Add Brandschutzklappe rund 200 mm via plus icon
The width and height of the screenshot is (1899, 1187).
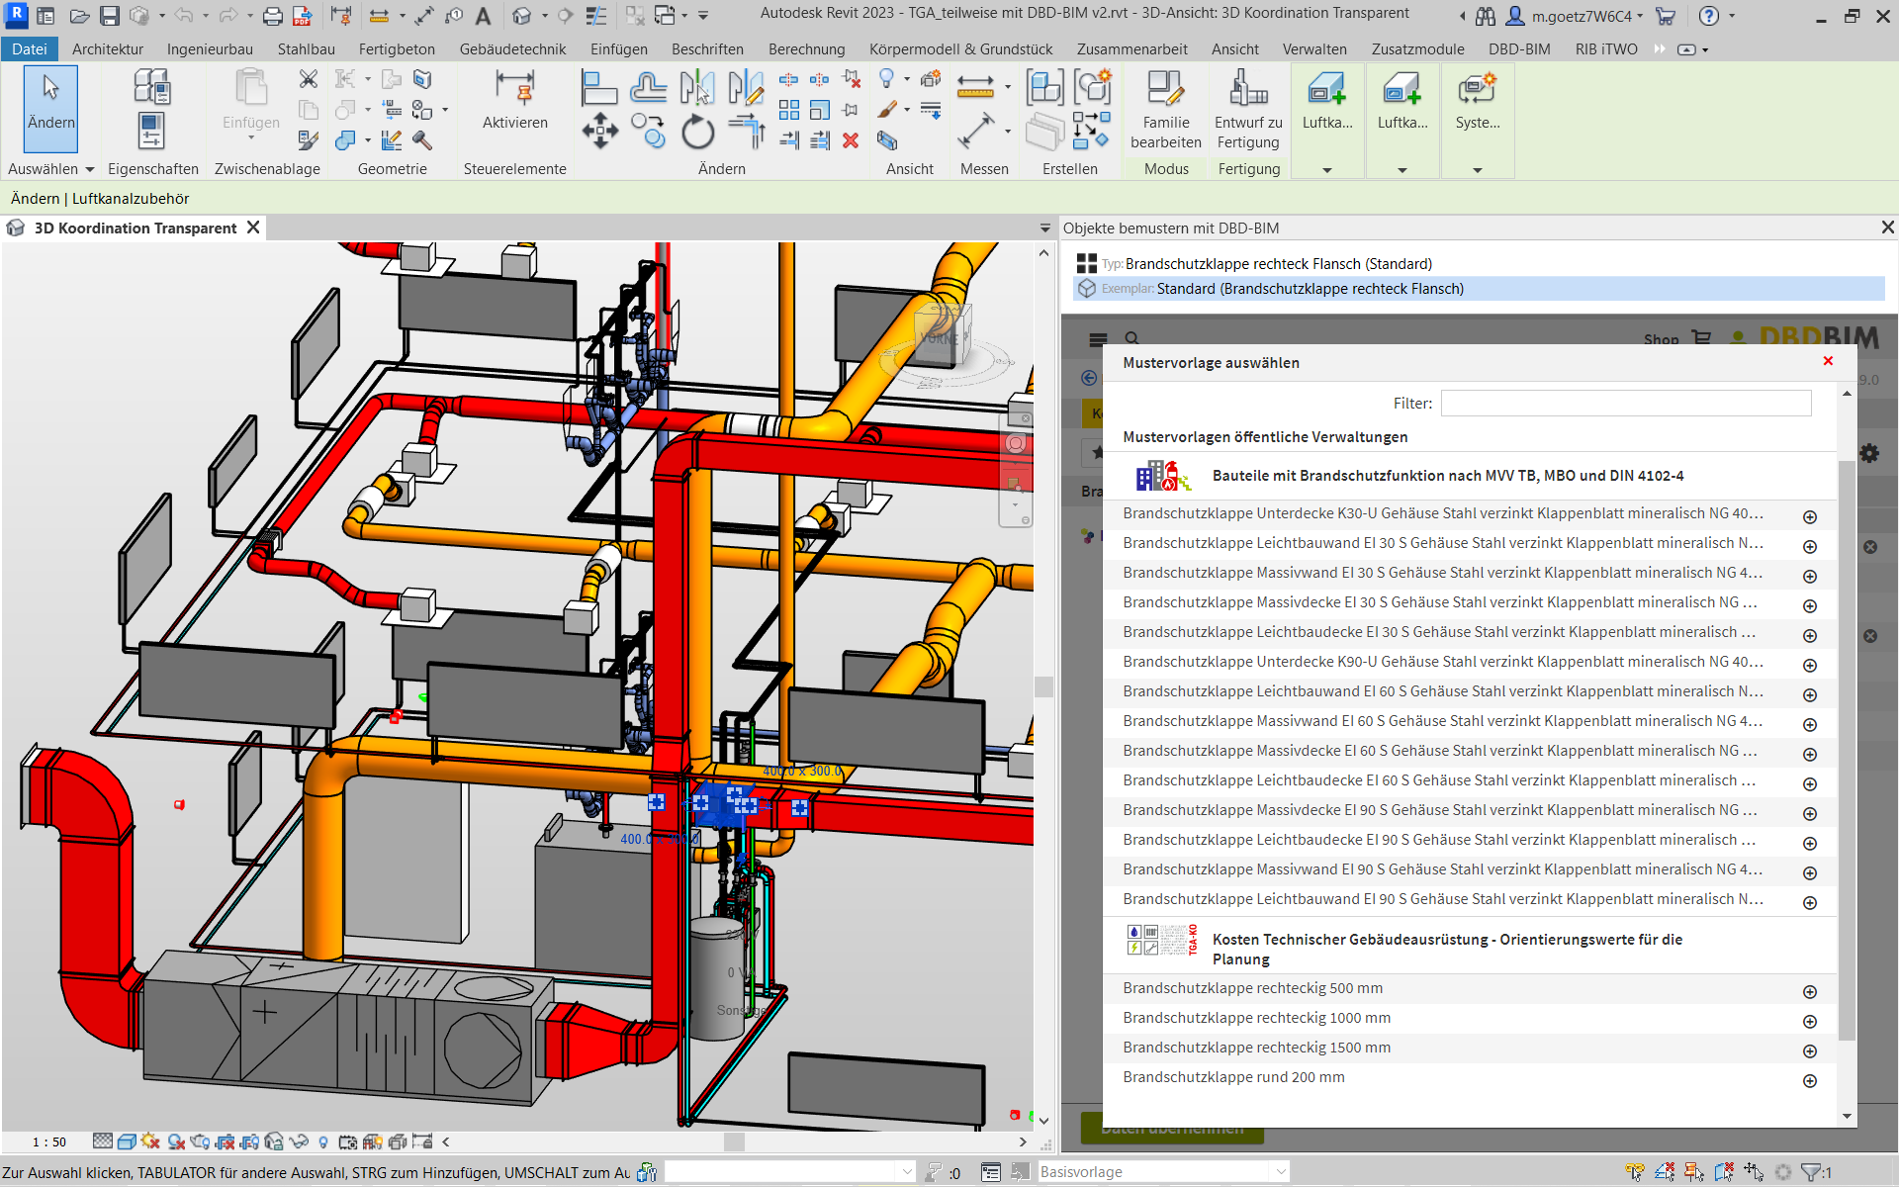(x=1810, y=1080)
